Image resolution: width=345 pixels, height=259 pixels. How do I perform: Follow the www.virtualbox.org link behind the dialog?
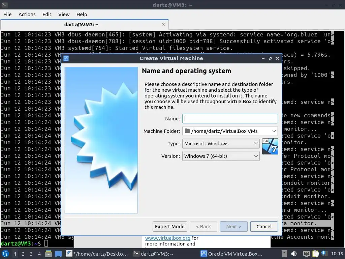(x=168, y=238)
